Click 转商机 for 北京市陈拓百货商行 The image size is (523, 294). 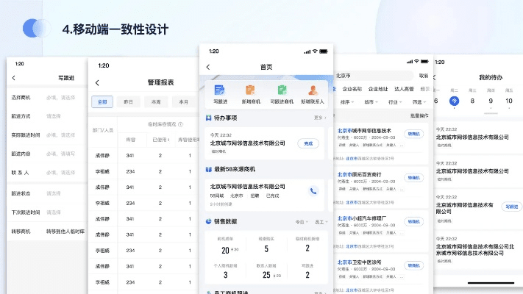point(413,178)
